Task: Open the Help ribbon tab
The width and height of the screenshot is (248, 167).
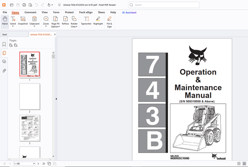Action: [x=113, y=12]
